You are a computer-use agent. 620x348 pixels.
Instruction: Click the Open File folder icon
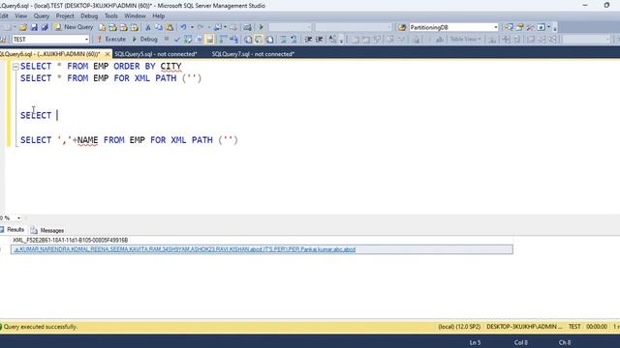[23, 27]
